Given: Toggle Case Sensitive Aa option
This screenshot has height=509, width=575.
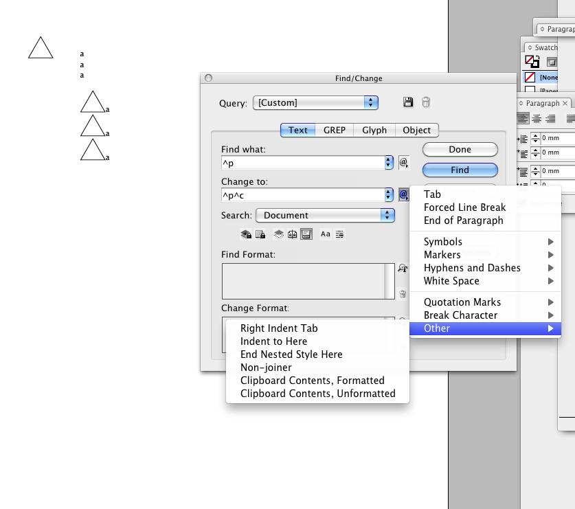Looking at the screenshot, I should point(325,234).
